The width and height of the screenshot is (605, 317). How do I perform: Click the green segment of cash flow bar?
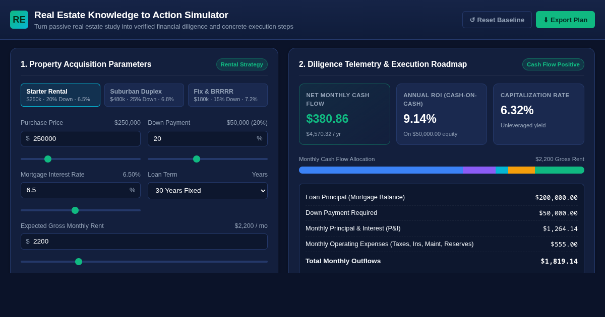point(560,170)
